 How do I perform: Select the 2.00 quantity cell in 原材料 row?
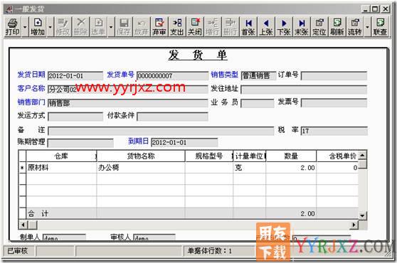click(291, 168)
